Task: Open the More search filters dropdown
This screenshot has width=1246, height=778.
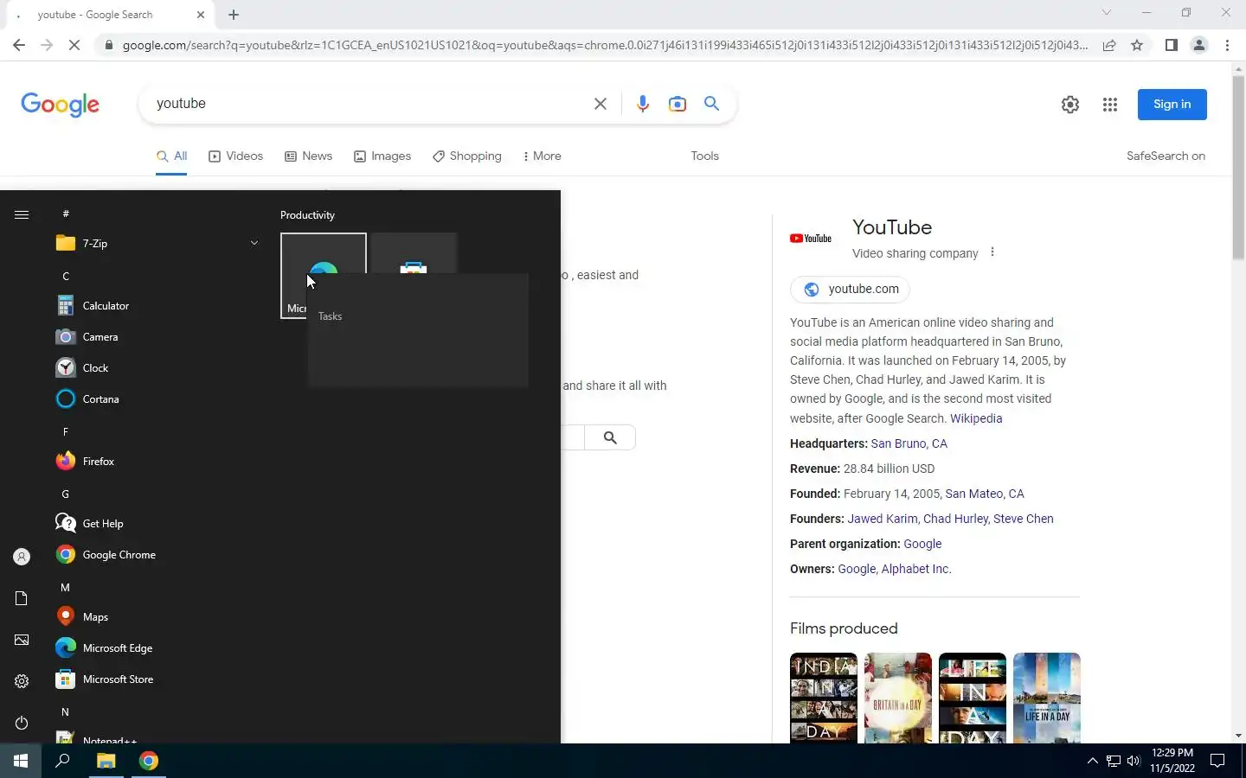Action: click(x=543, y=156)
